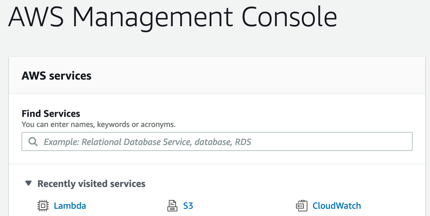Click the Lambda service icon
This screenshot has width=430, height=216.
(43, 206)
